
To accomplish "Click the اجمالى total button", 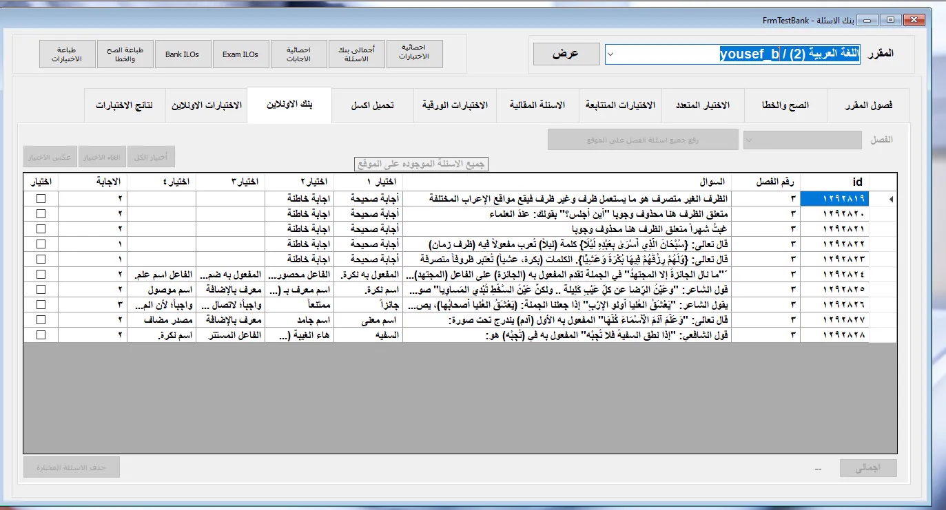I will click(x=868, y=469).
